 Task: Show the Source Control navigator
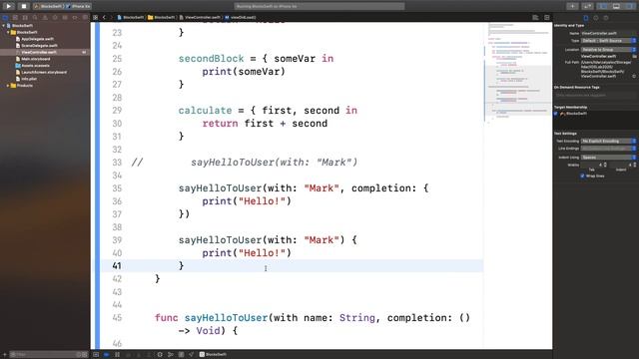pos(15,18)
